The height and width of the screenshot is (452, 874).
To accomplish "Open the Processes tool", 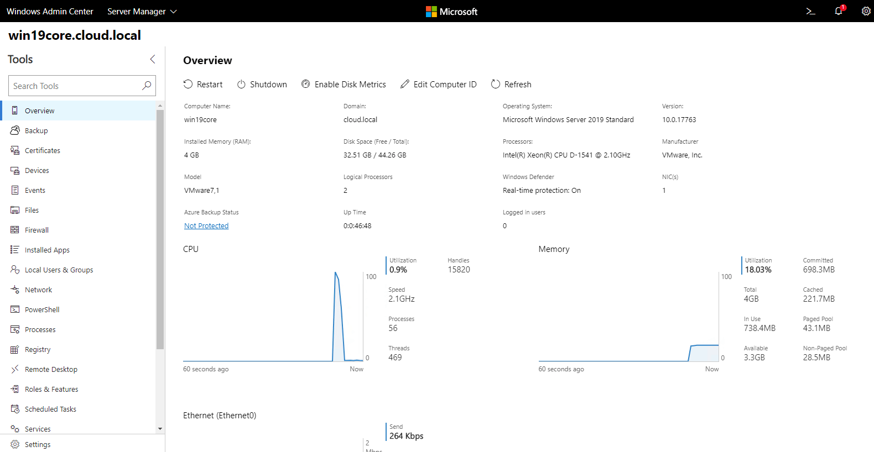I will [79, 329].
